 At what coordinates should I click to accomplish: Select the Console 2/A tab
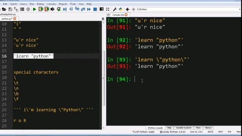[x=118, y=15]
